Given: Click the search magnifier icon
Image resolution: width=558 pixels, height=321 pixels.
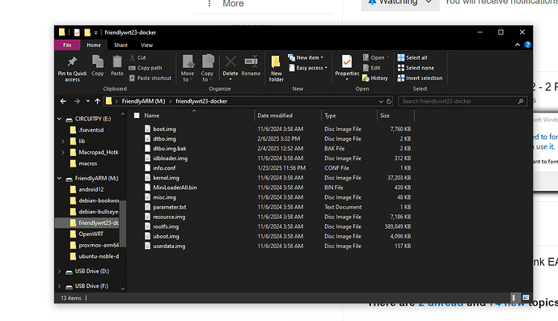Looking at the screenshot, I should [x=520, y=101].
